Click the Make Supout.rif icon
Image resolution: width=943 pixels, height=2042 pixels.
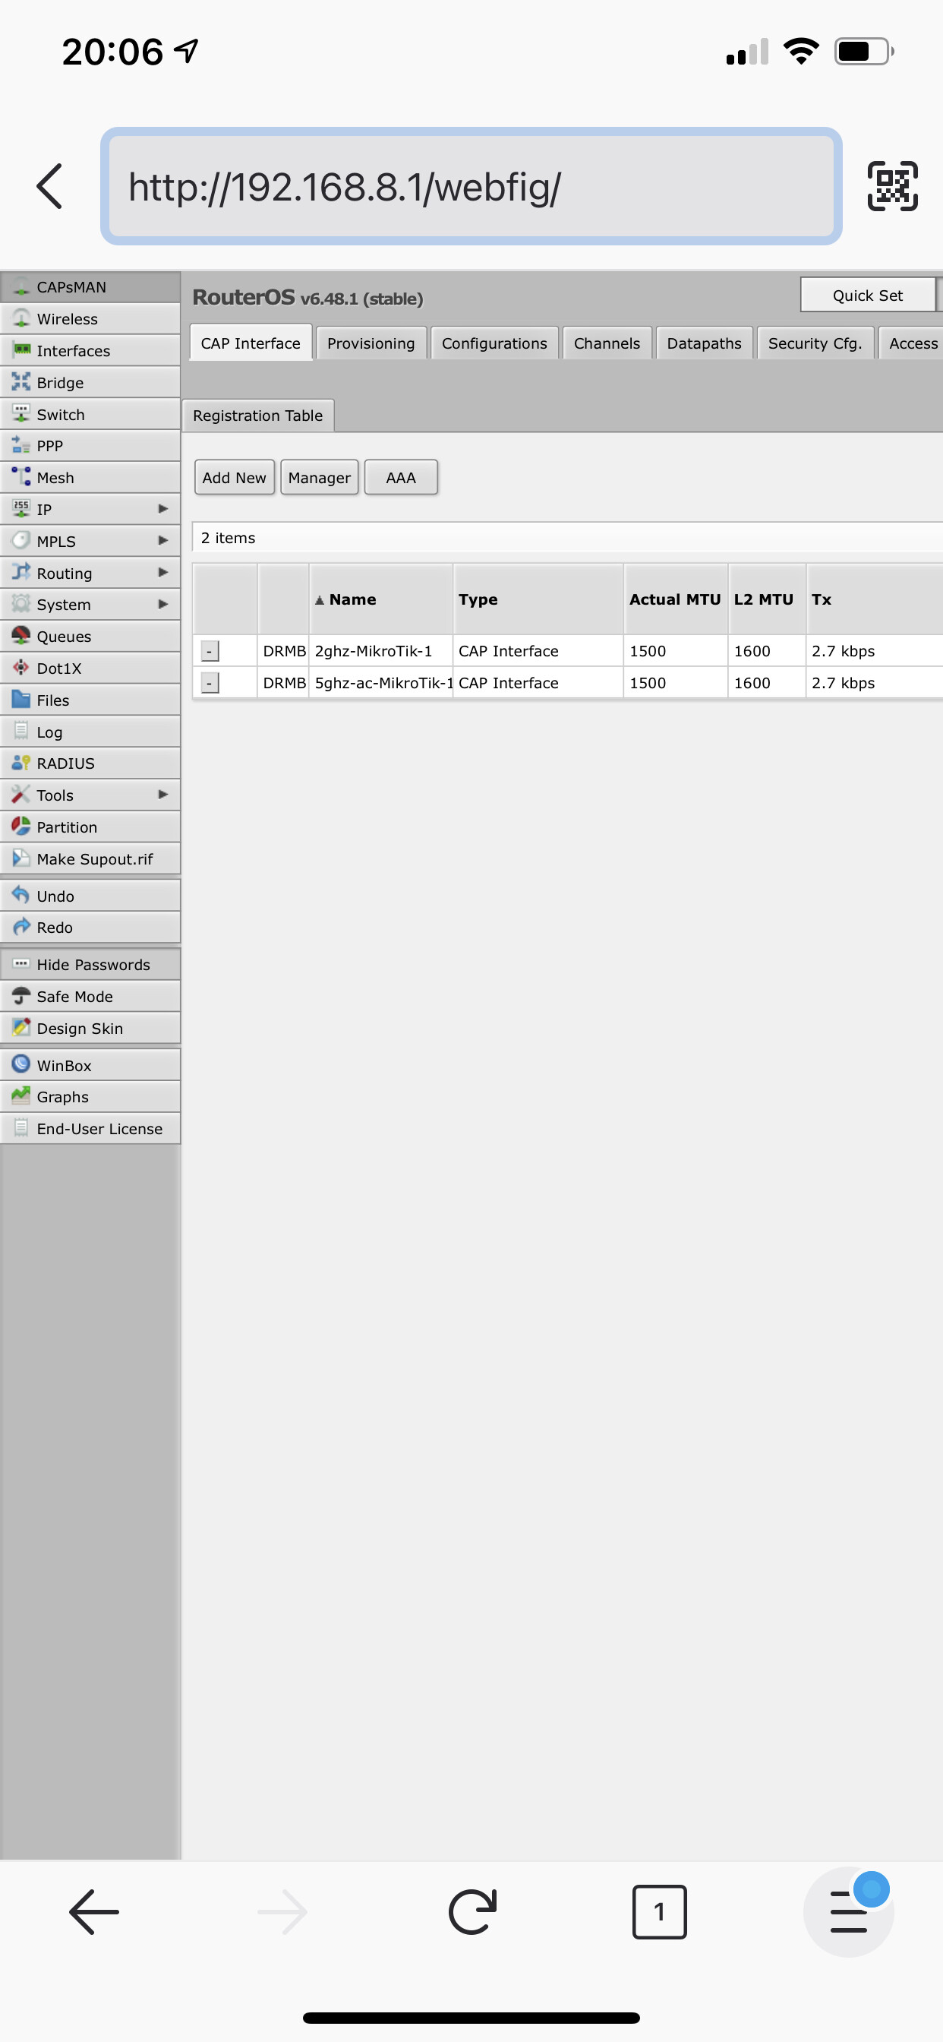click(21, 858)
